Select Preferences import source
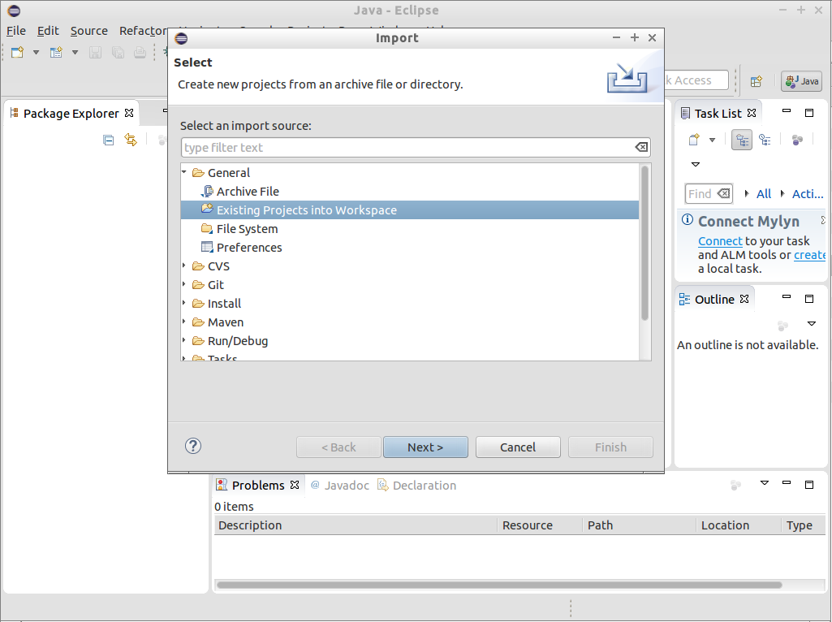Screen dimensions: 832x622 (241, 248)
